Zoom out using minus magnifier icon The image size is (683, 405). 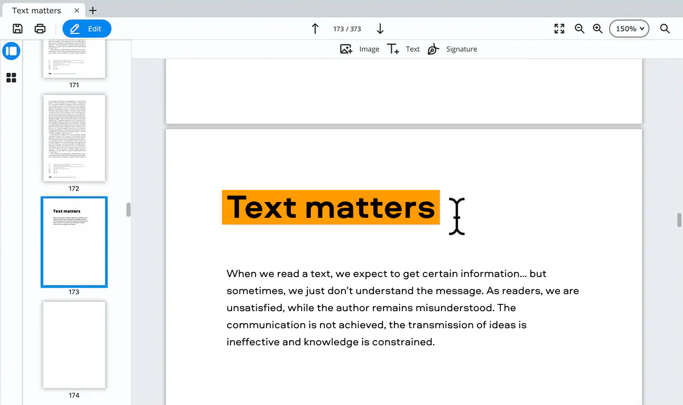click(579, 29)
